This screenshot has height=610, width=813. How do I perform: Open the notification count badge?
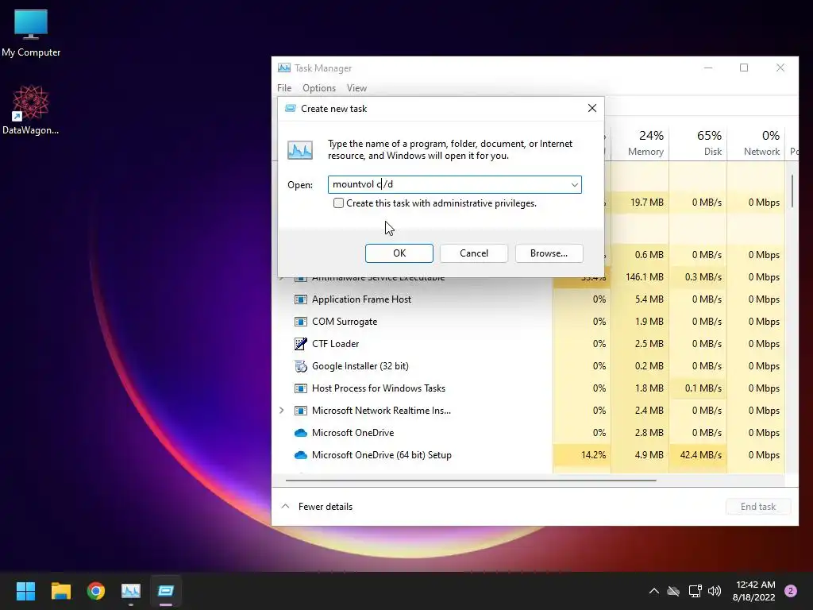coord(791,591)
